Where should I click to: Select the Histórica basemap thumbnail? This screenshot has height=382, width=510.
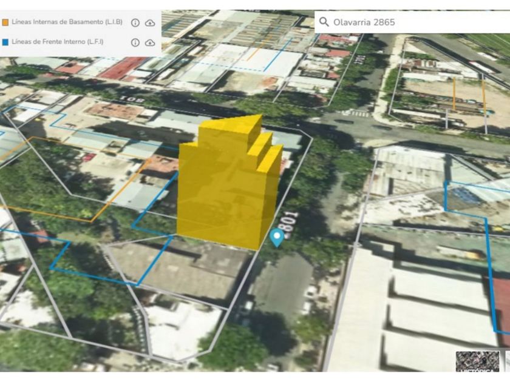click(477, 361)
